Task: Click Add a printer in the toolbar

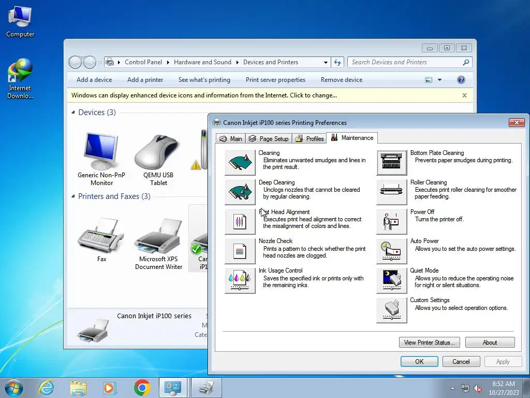Action: point(145,80)
